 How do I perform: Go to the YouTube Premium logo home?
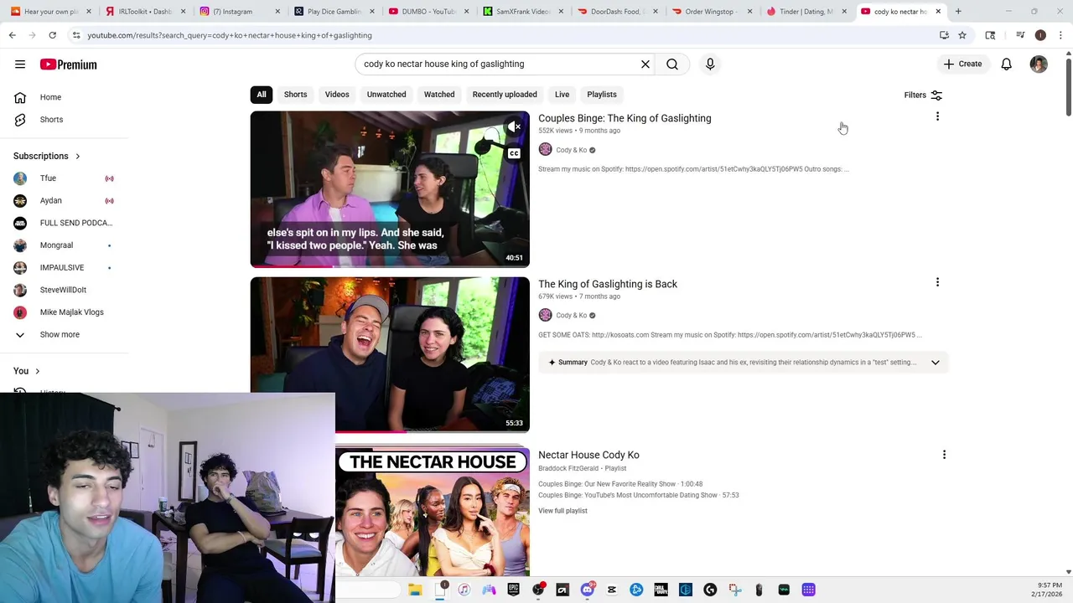point(68,64)
